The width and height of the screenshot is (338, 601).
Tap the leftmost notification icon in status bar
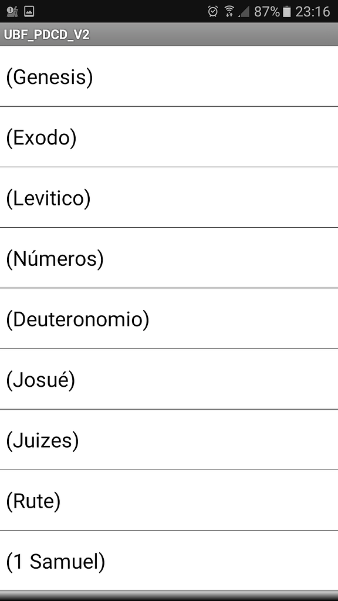(12, 12)
